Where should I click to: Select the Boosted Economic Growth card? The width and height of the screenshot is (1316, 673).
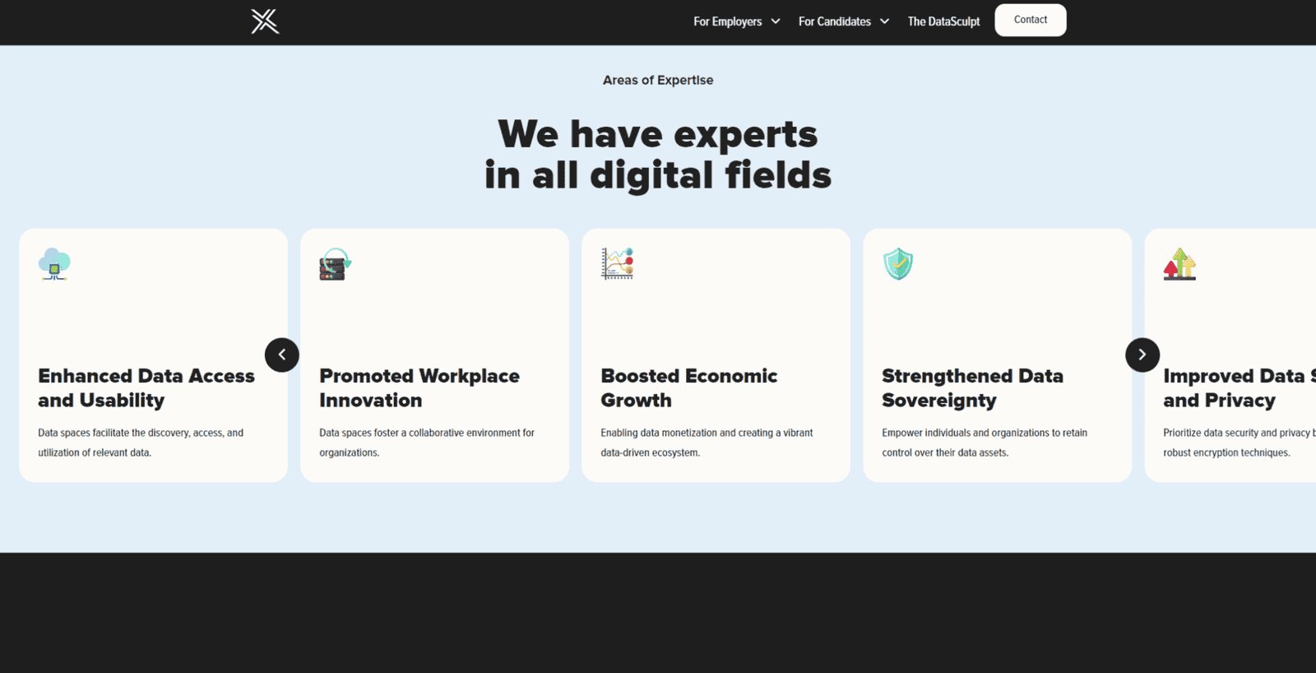click(716, 355)
